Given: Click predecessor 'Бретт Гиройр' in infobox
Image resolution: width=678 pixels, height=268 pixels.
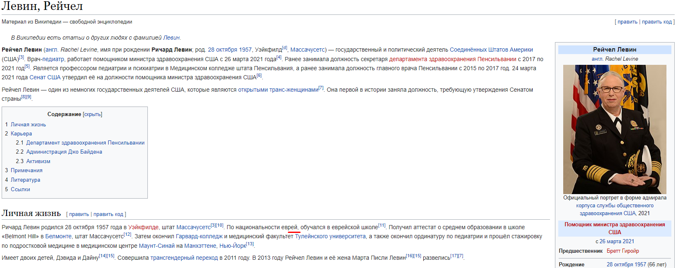Looking at the screenshot, I should [623, 251].
